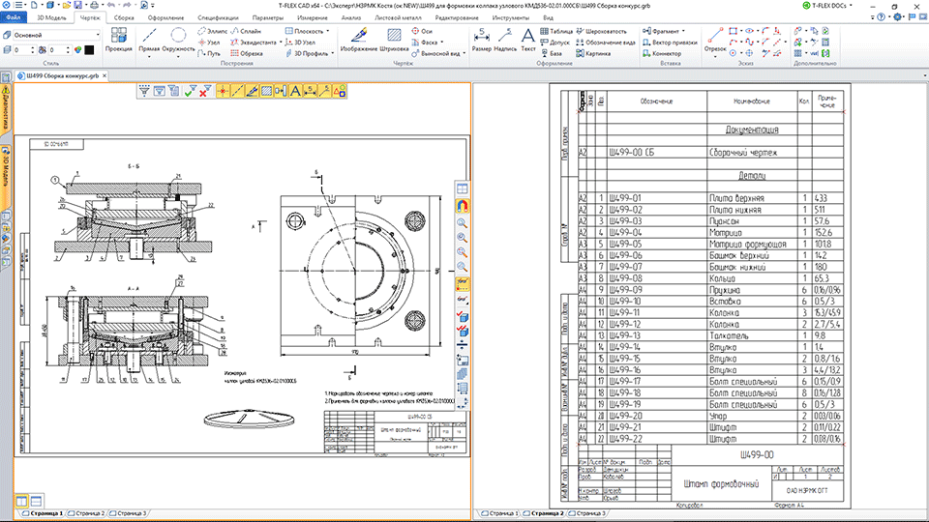Switch to the Спецификации ribbon tab
The image size is (929, 522).
[x=218, y=17]
